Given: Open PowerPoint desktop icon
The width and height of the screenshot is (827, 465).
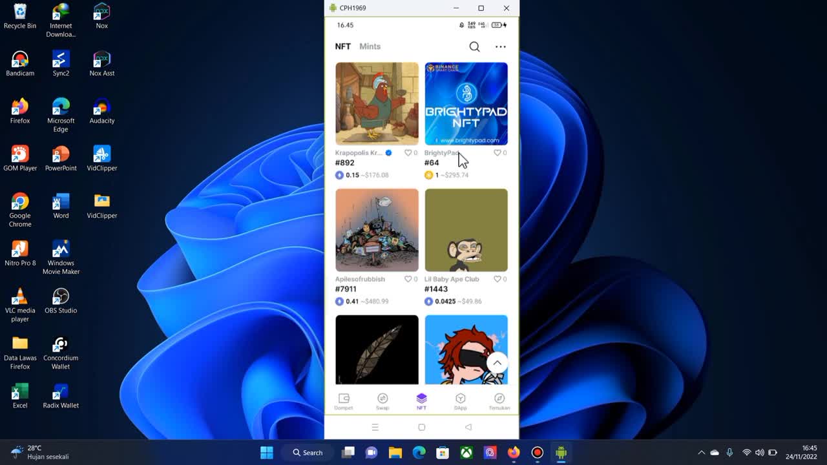Looking at the screenshot, I should 61,159.
